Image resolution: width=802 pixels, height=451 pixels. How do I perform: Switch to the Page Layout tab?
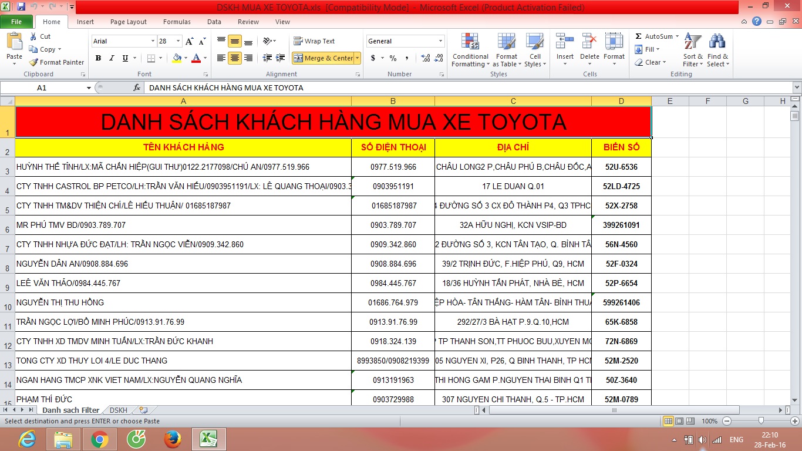coord(129,22)
